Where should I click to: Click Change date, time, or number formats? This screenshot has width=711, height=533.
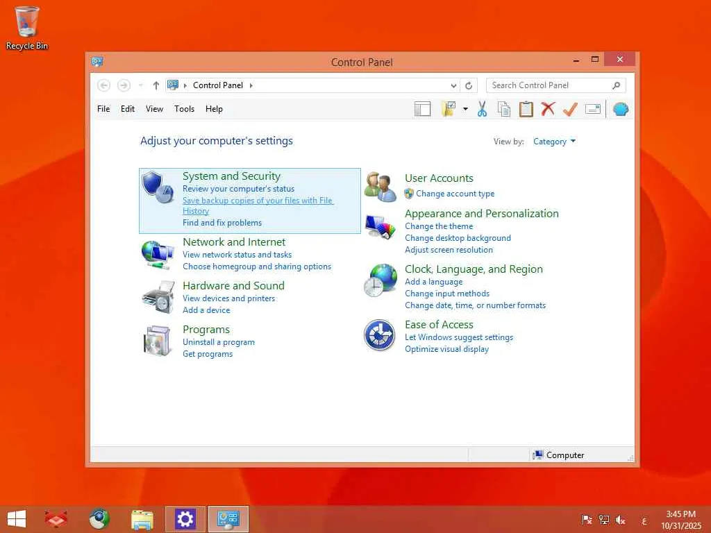475,305
